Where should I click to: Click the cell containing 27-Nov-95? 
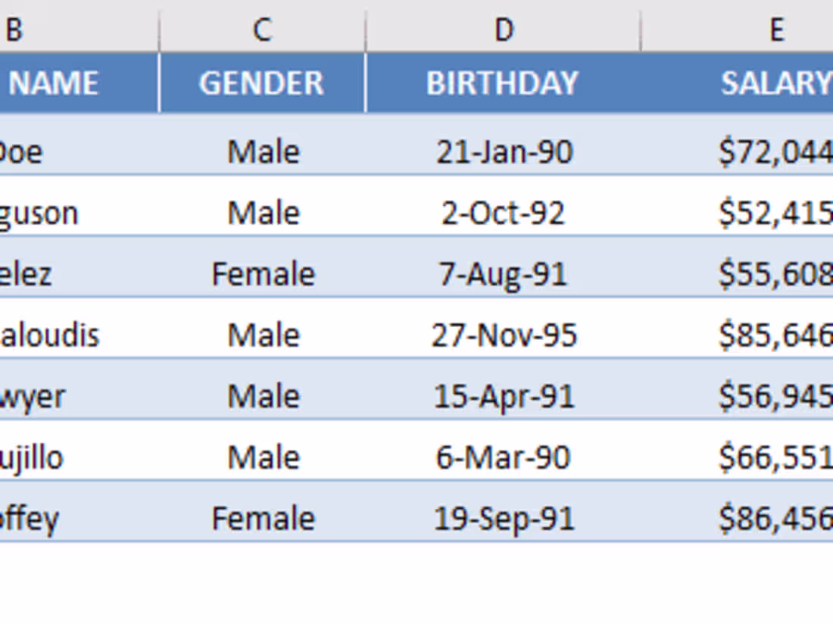pos(504,335)
